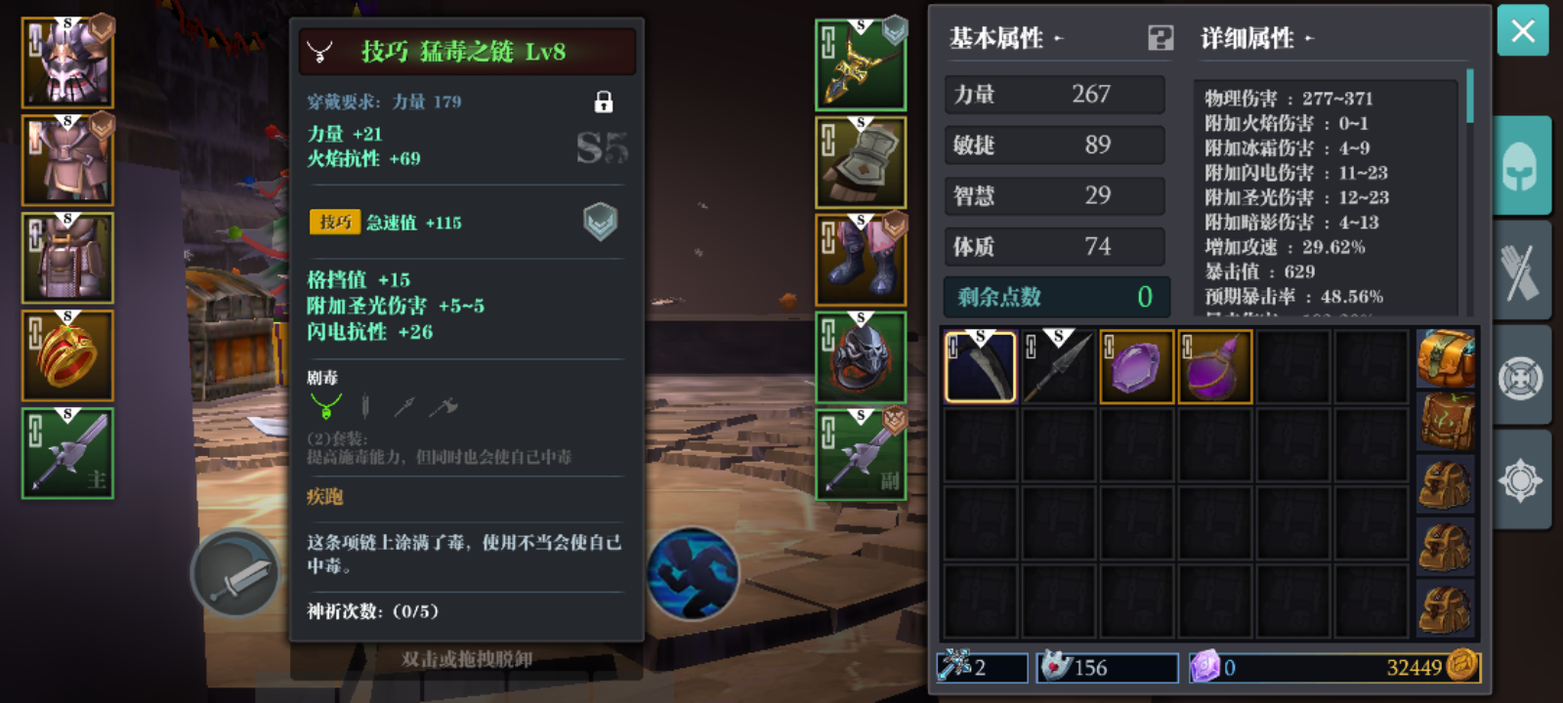The height and width of the screenshot is (703, 1563).
Task: Select the curved blade in first inventory slot
Action: click(981, 366)
